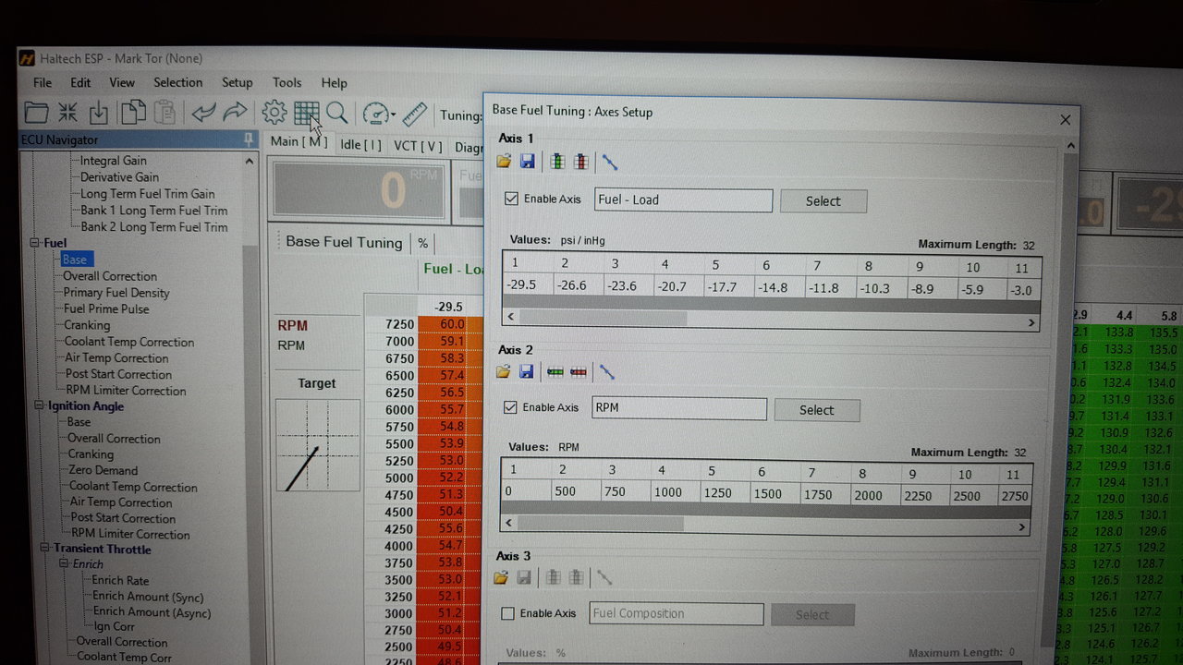Collapse the Transient Throttle tree node
1183x665 pixels.
pyautogui.click(x=43, y=550)
